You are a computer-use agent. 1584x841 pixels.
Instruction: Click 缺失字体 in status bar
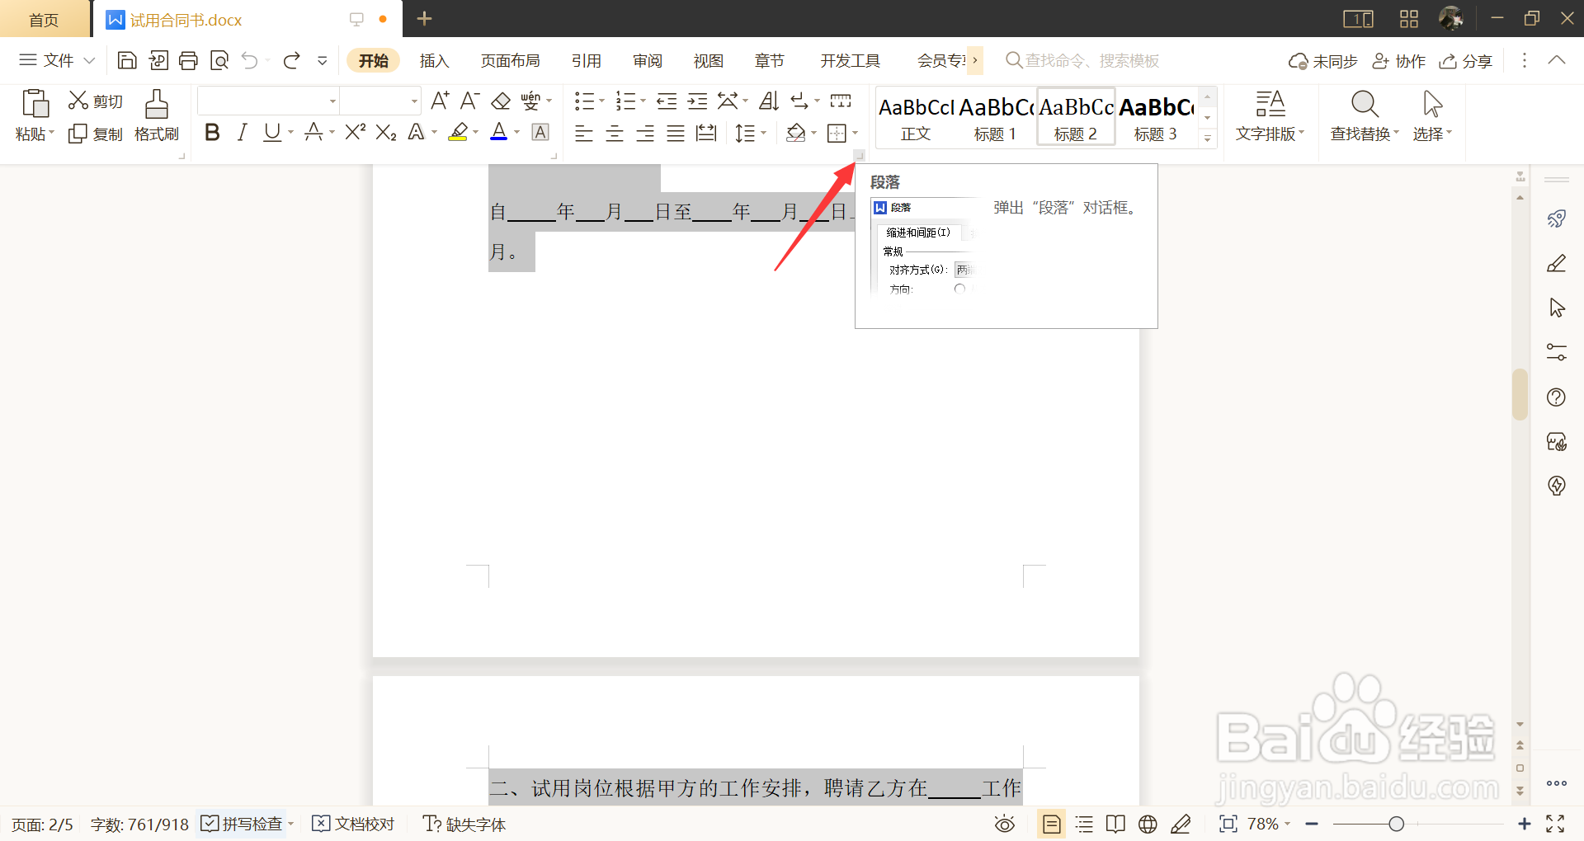464,824
